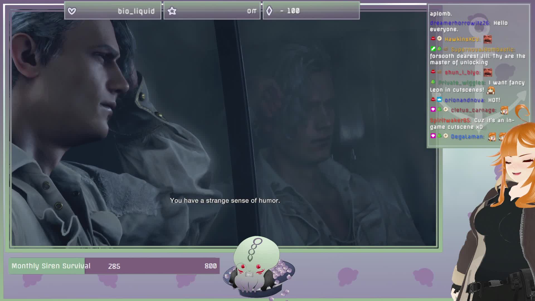Screen dimensions: 535x301
Task: Click subtitle 'You have a strange sense of humor.'
Action: [x=225, y=201]
